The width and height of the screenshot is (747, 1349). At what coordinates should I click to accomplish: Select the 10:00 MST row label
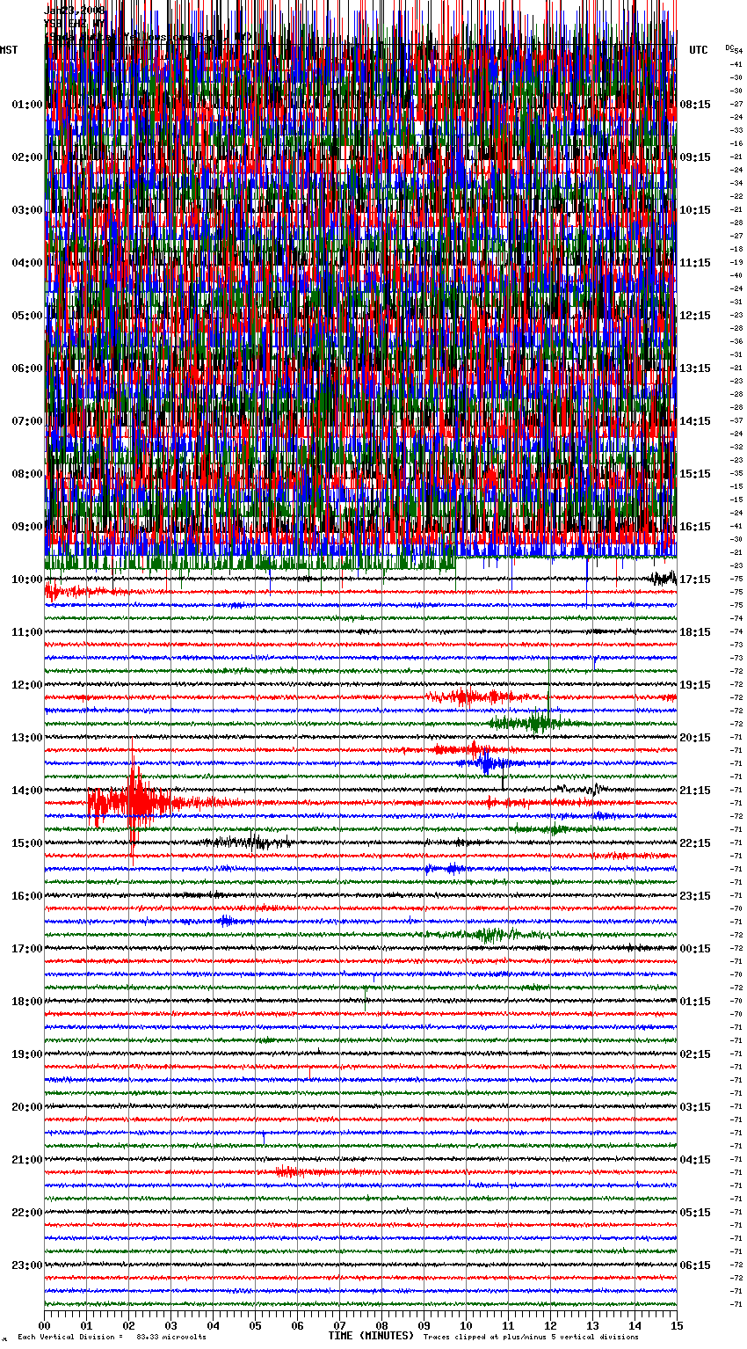pos(27,580)
